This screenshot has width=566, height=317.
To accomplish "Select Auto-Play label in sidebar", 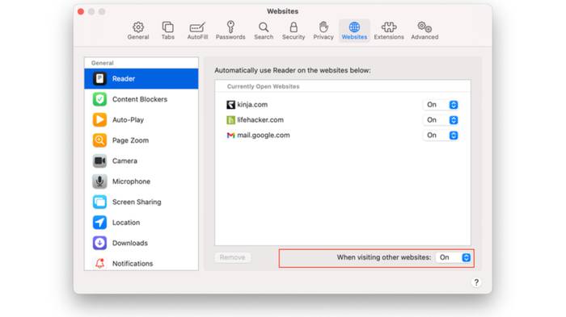I will point(128,119).
